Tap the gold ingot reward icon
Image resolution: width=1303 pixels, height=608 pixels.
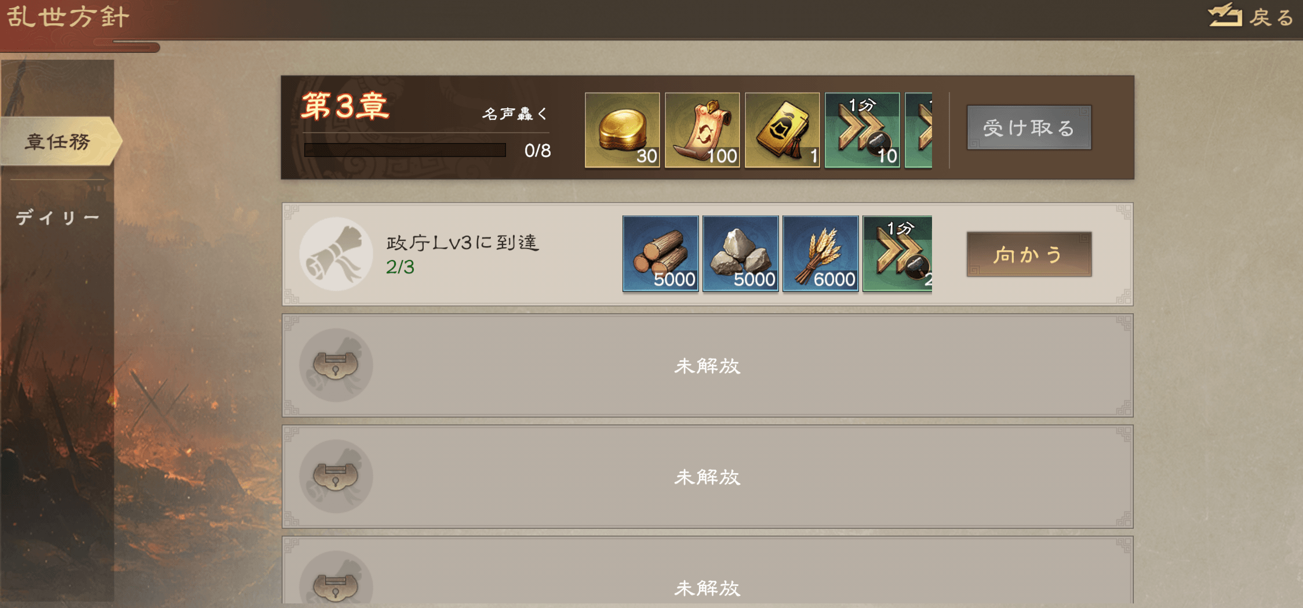622,130
